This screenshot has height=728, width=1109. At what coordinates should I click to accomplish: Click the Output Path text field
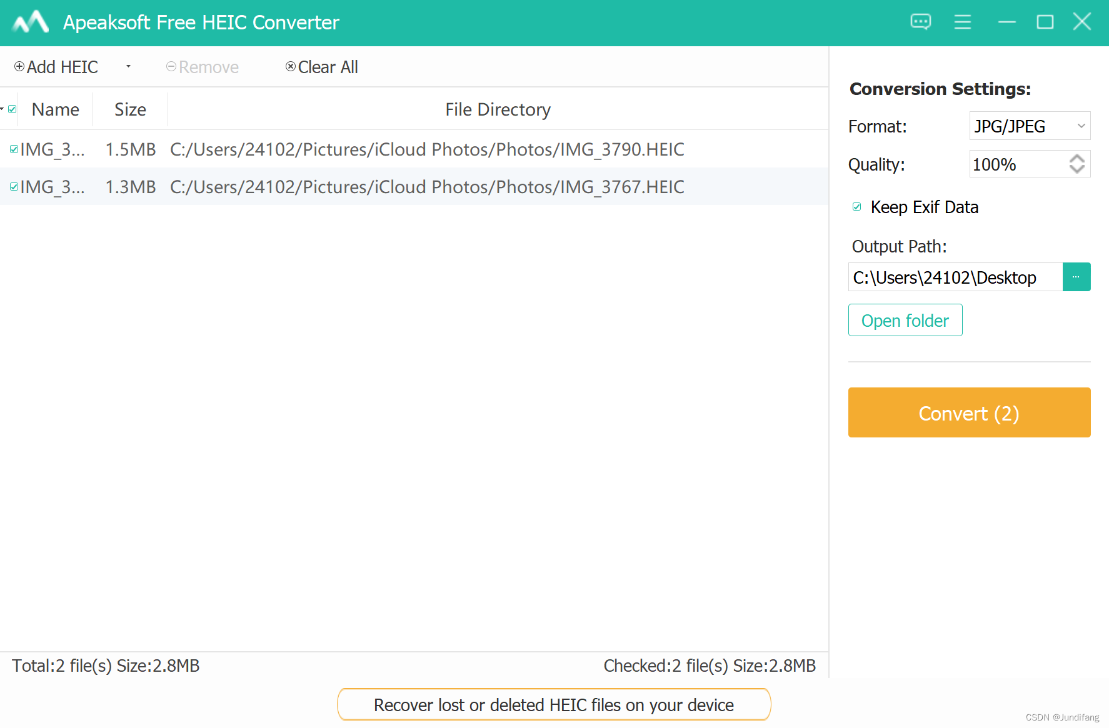click(x=955, y=277)
